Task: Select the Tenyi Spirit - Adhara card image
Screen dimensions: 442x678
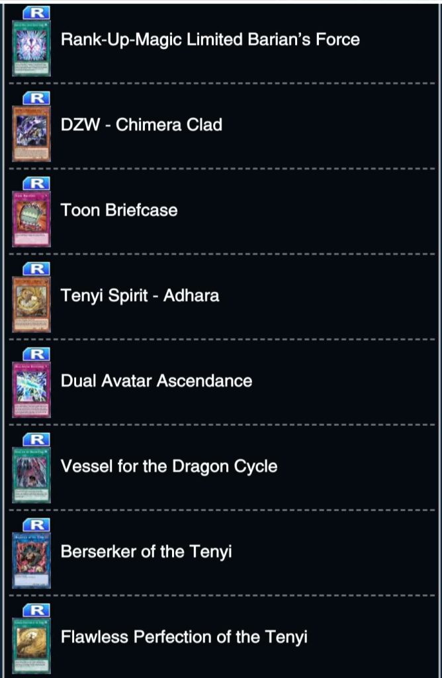Action: [31, 303]
